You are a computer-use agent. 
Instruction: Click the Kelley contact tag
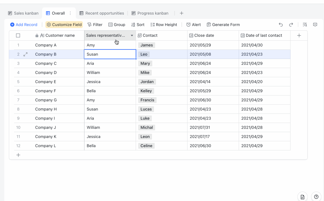(146, 91)
